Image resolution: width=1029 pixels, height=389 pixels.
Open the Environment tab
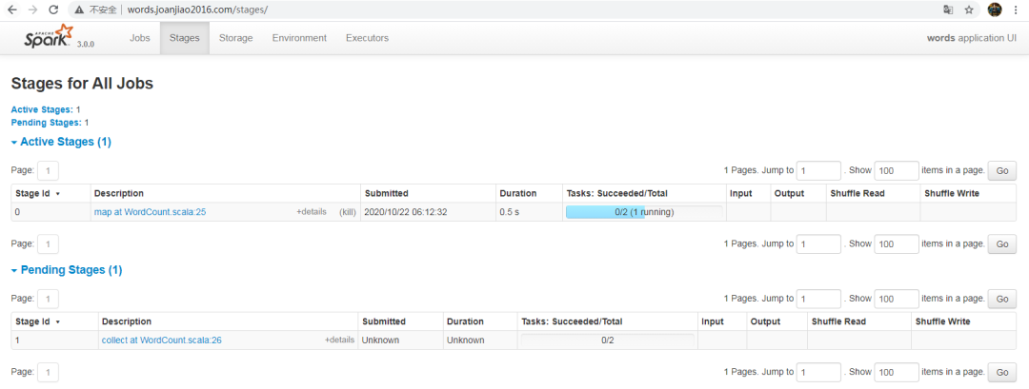coord(299,38)
